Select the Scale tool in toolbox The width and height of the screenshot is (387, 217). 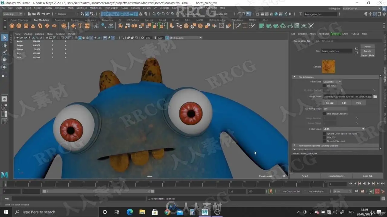tap(4, 75)
